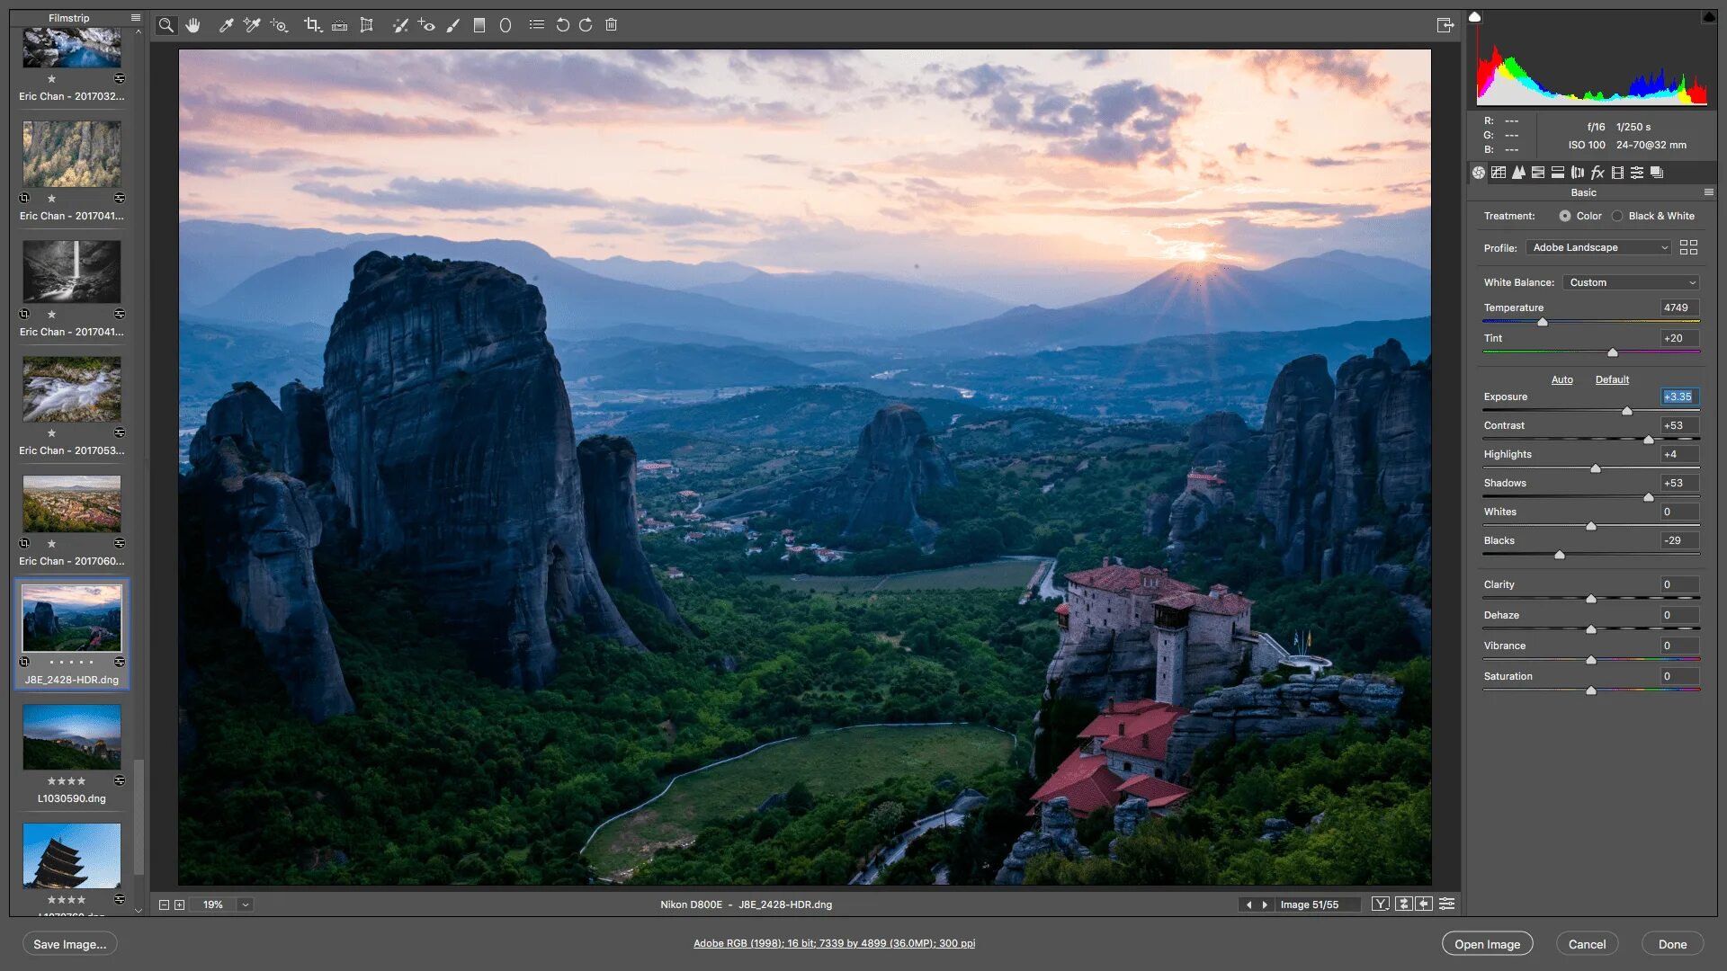Click the Exposure slider handle
The image size is (1727, 971).
(x=1626, y=411)
